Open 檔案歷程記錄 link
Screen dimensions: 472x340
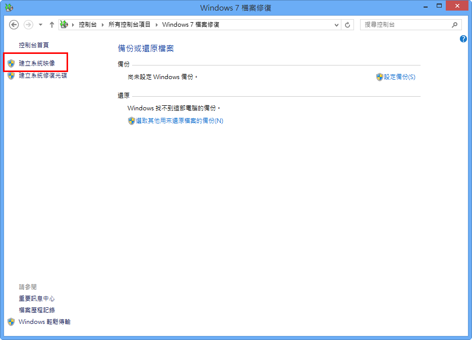tap(37, 310)
